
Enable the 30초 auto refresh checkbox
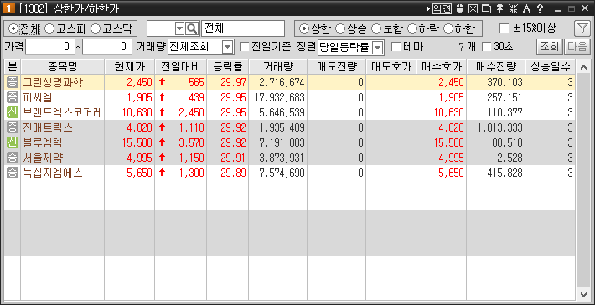pos(487,47)
